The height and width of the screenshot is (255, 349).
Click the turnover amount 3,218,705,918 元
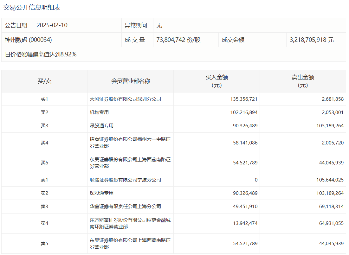(x=311, y=40)
